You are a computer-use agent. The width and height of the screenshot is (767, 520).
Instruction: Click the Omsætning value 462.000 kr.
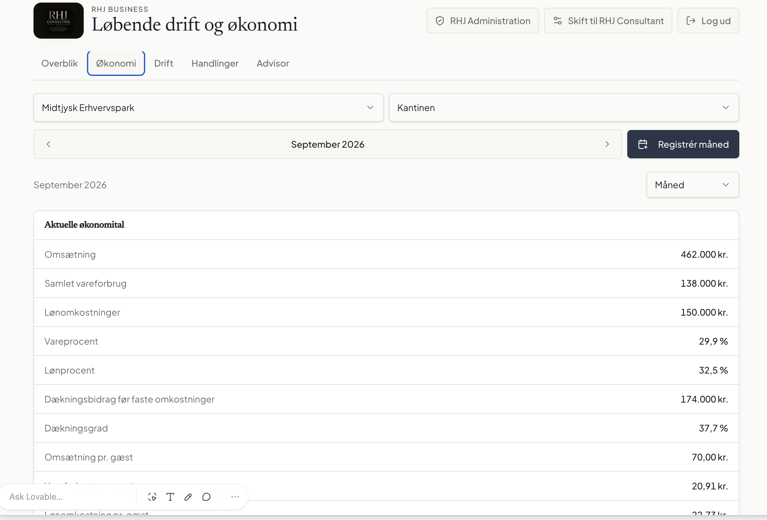[x=704, y=254]
